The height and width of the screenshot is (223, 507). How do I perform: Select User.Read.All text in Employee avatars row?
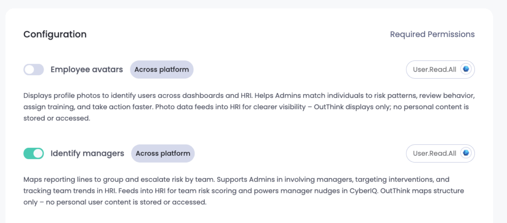[x=434, y=70]
